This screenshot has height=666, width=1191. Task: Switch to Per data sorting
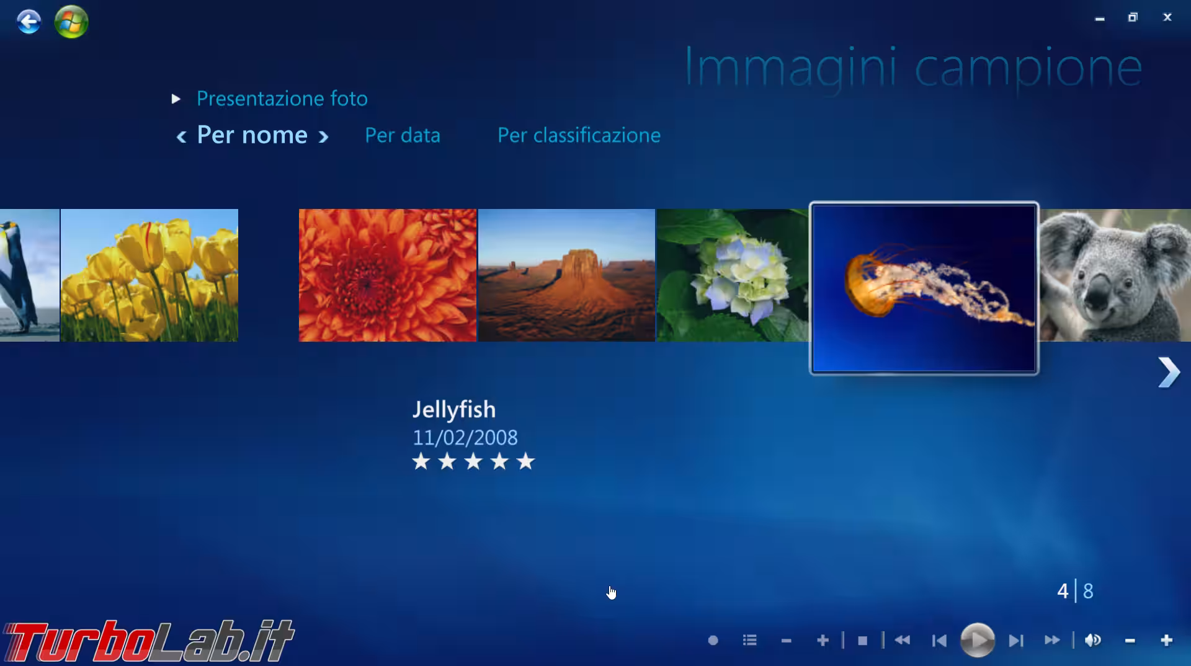(402, 135)
